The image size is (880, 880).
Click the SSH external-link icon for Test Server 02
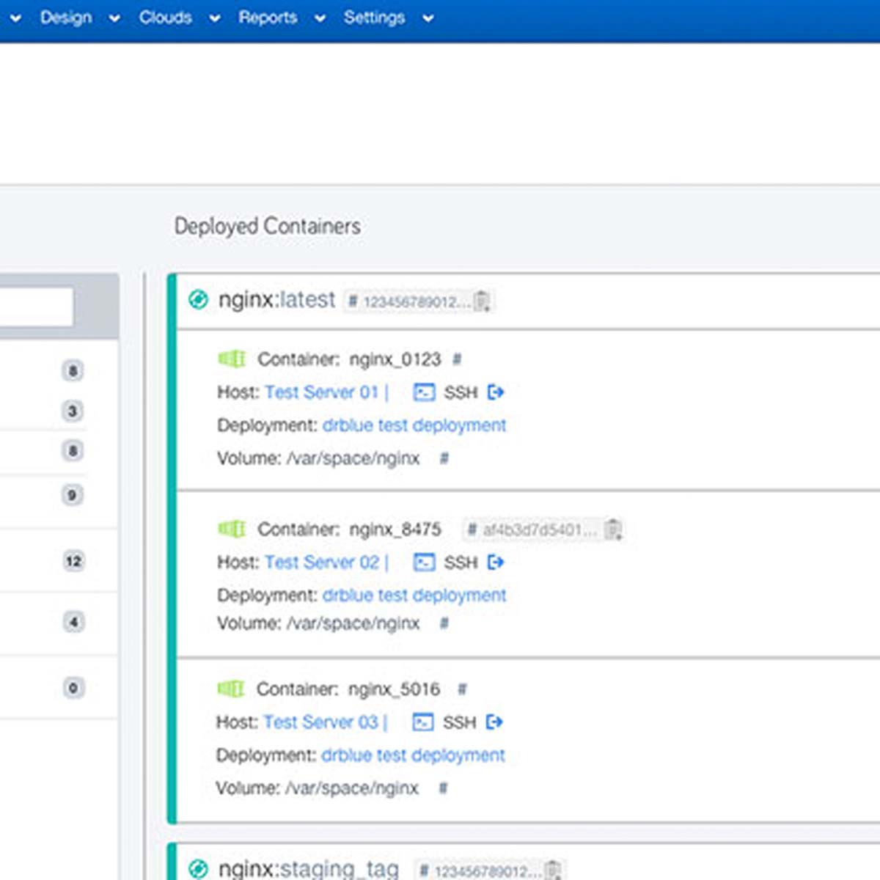[496, 562]
